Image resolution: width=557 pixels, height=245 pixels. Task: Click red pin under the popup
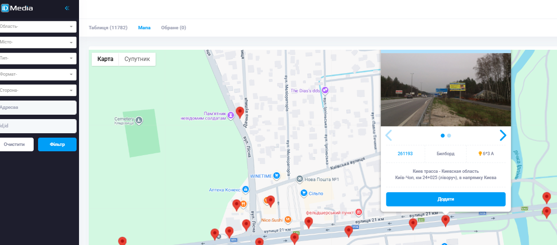pyautogui.click(x=445, y=221)
